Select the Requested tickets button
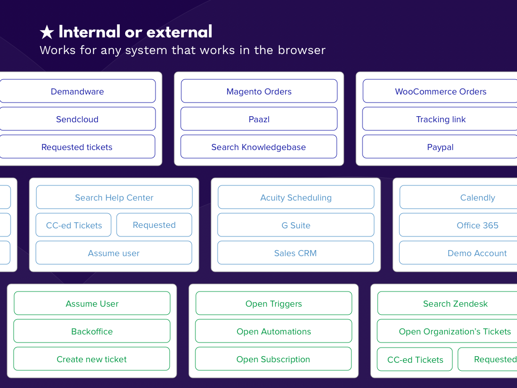 (77, 147)
